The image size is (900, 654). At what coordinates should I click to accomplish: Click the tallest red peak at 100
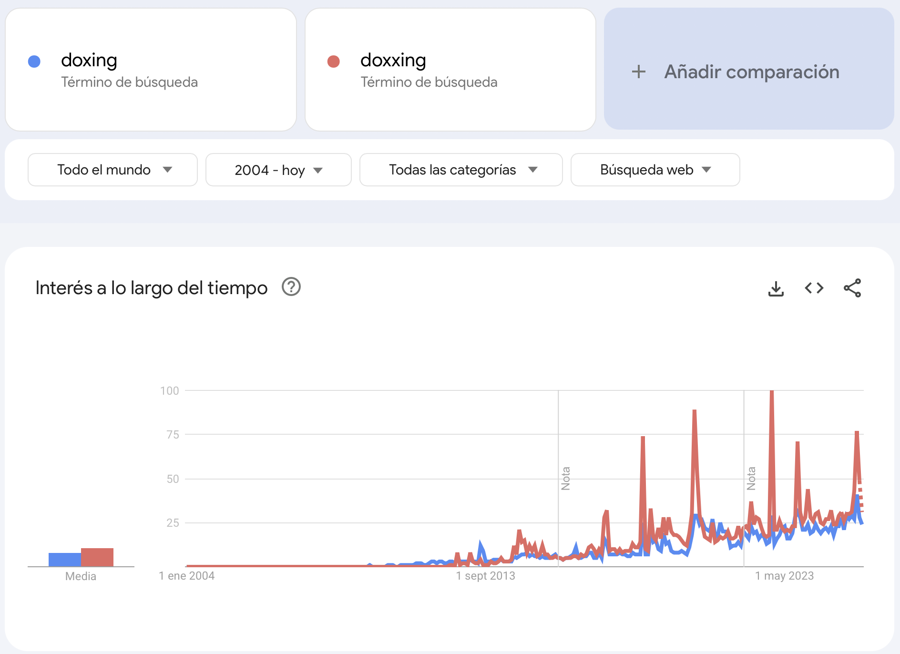772,393
